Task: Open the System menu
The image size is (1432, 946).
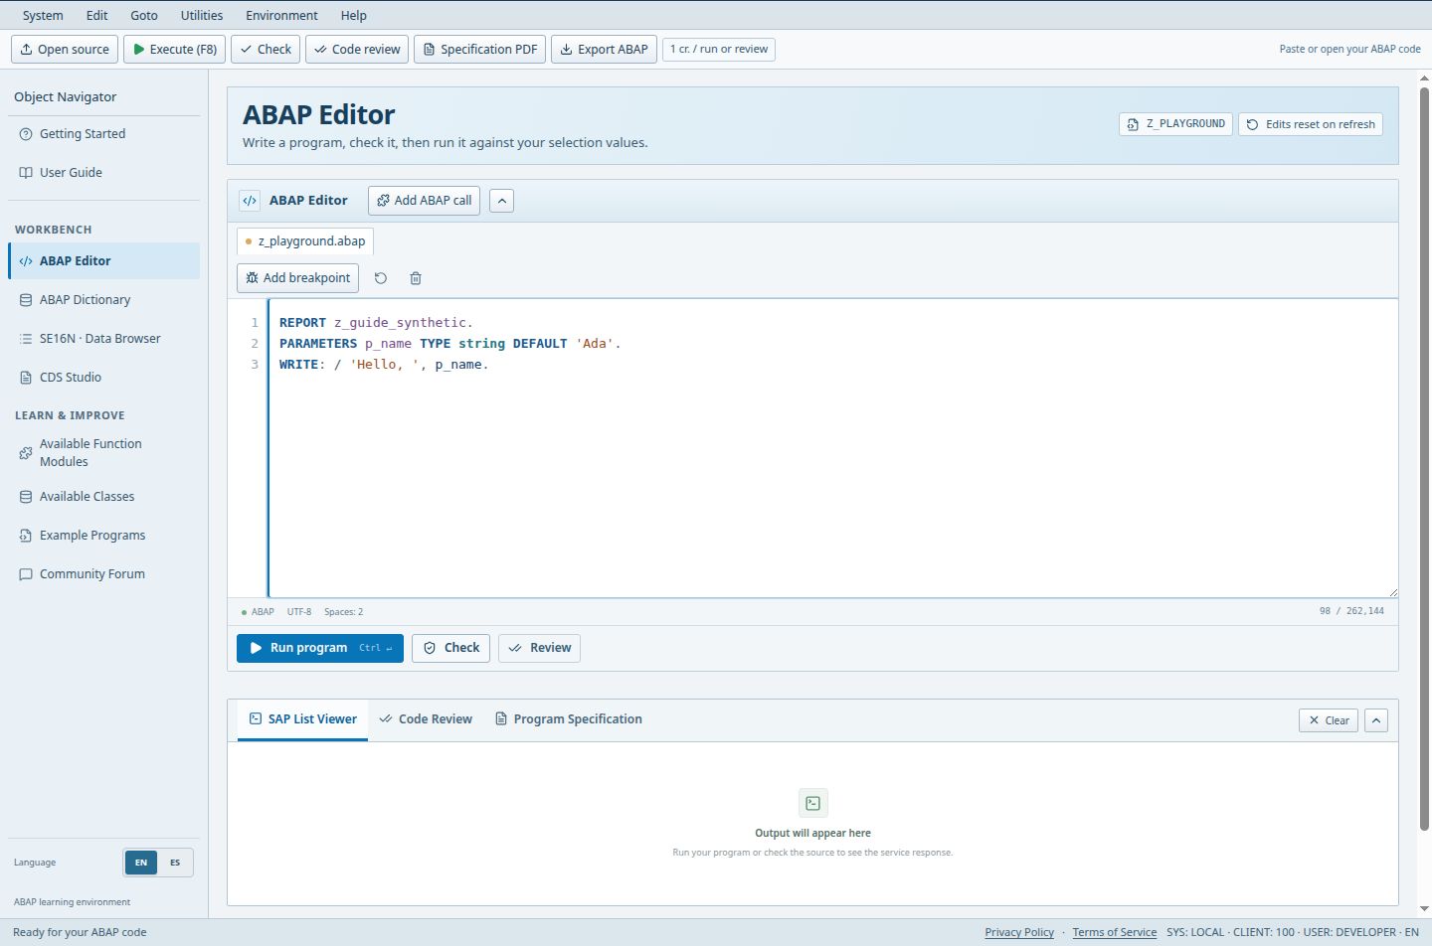Action: point(43,16)
